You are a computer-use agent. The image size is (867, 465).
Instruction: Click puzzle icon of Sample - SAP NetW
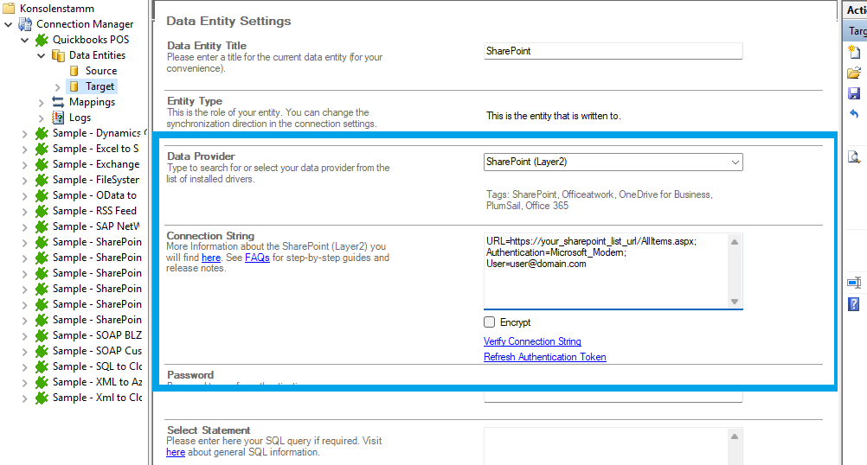(42, 226)
